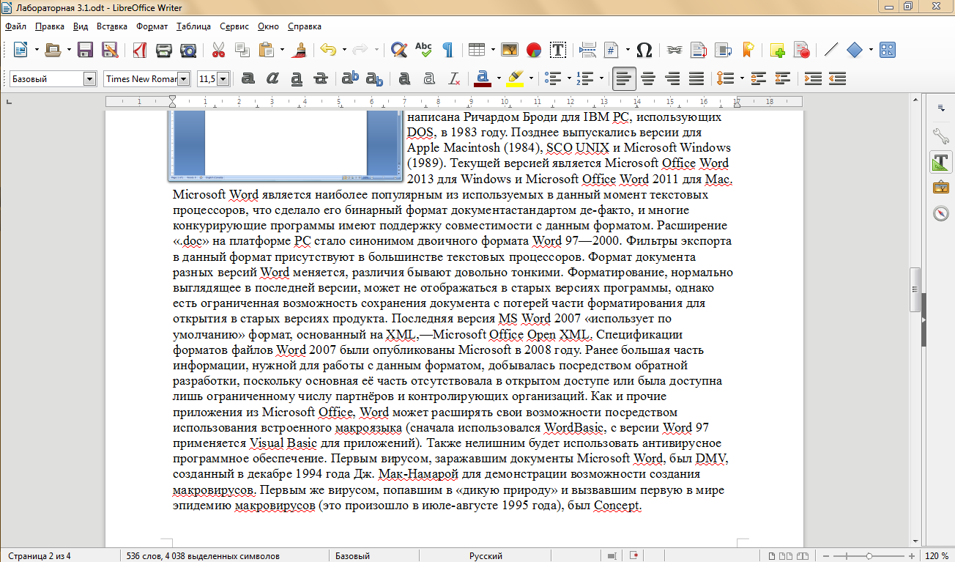Toggle underline formatting
Viewport: 955px width, 562px height.
297,78
